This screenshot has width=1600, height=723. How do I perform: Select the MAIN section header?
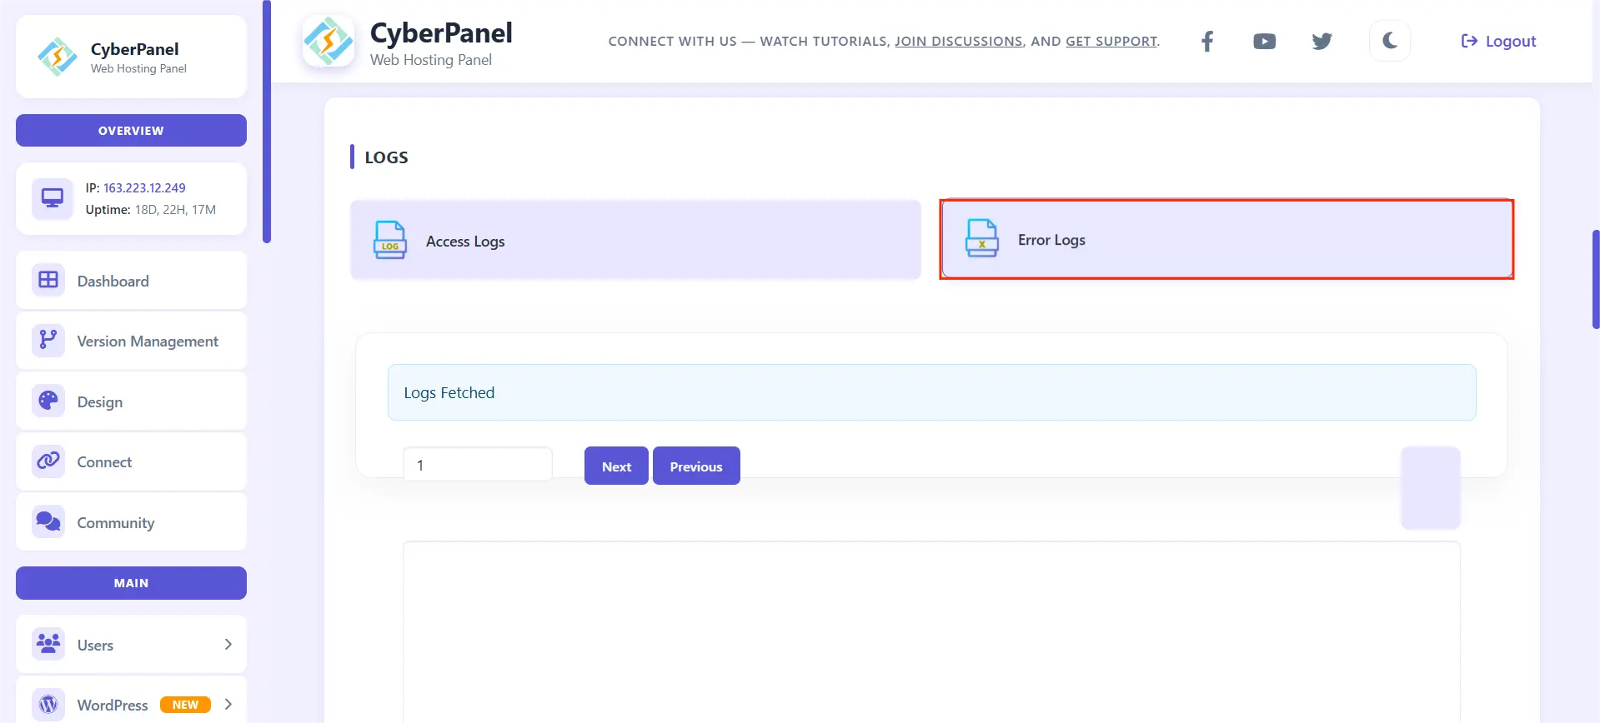(x=131, y=583)
